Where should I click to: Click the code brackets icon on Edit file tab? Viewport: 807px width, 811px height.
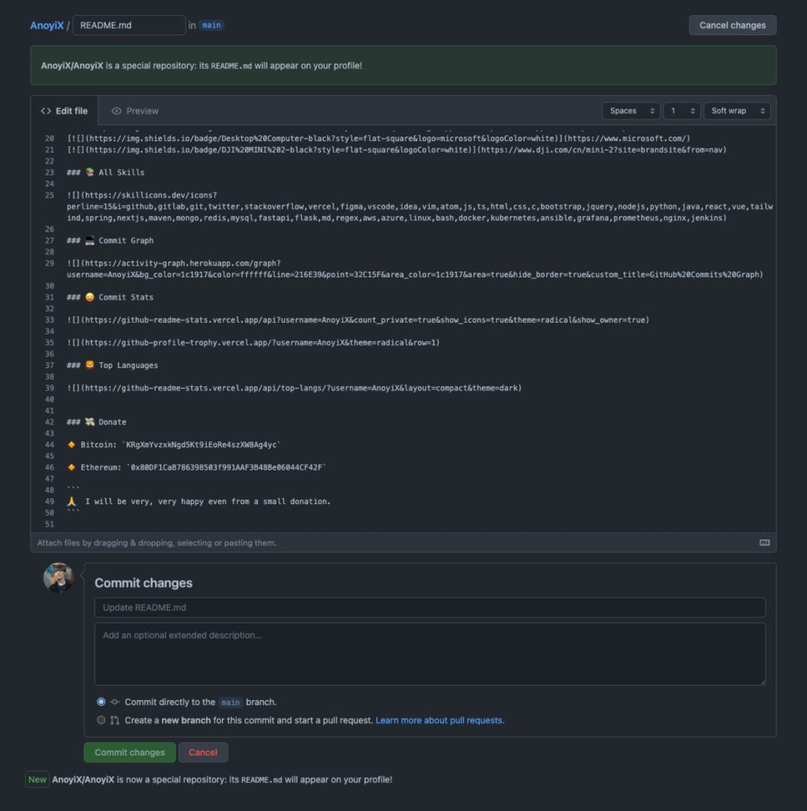pos(46,111)
